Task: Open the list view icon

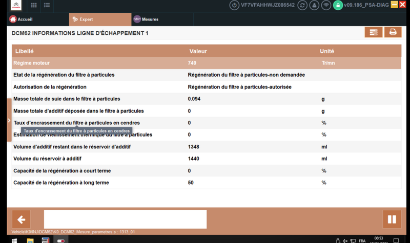Action: point(47,5)
